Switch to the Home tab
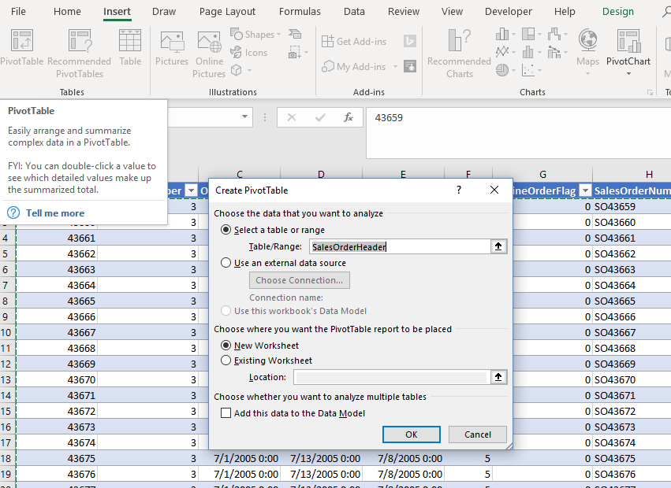The height and width of the screenshot is (488, 671). tap(67, 12)
